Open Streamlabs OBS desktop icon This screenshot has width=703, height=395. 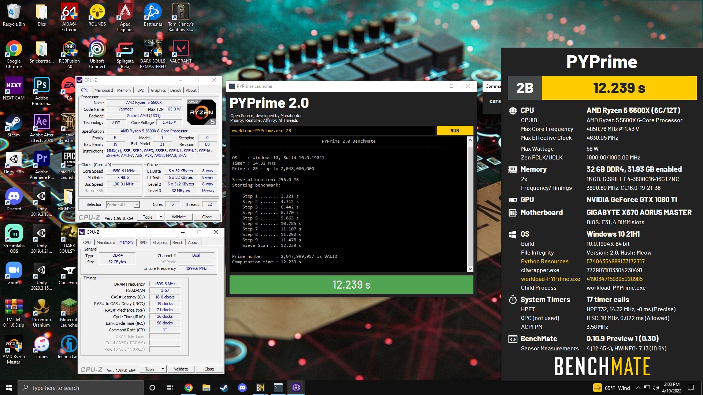tap(14, 239)
